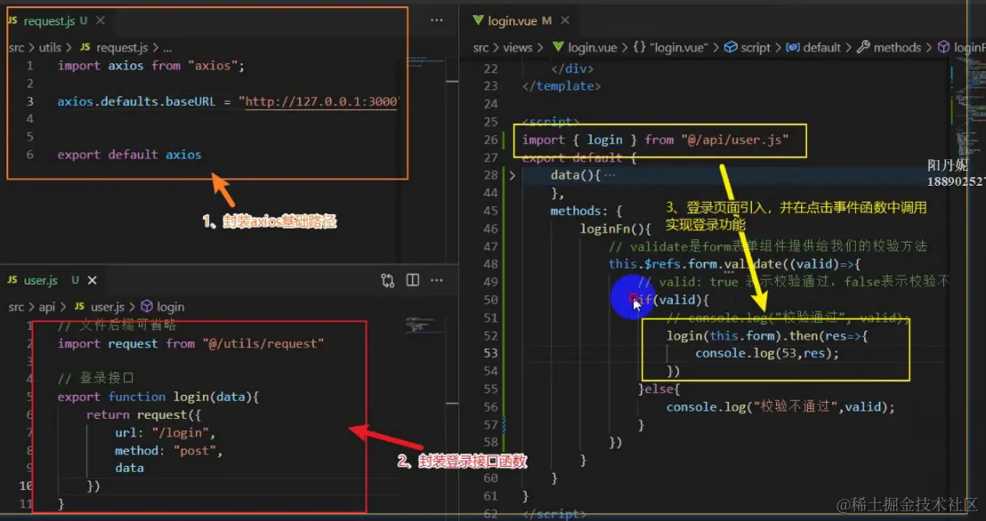The height and width of the screenshot is (521, 986).
Task: Click the '// 登录接口' comment in user.js
Action: point(95,379)
